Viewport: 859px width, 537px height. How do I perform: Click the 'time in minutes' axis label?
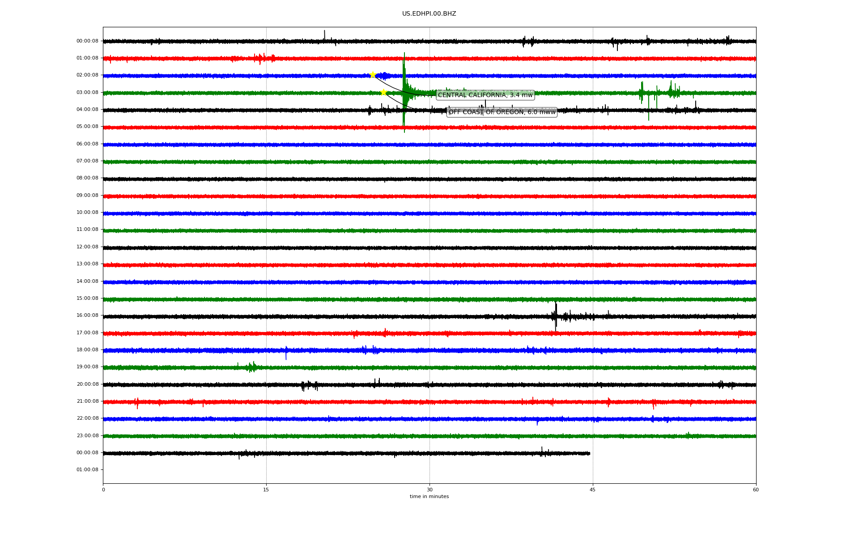coord(429,496)
